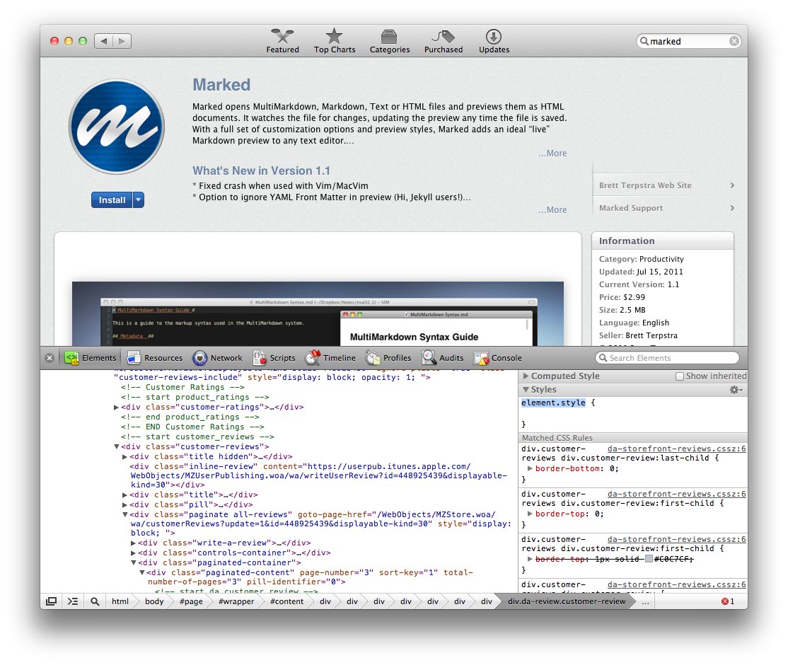
Task: Enable the Show inherited checkbox
Action: point(680,376)
